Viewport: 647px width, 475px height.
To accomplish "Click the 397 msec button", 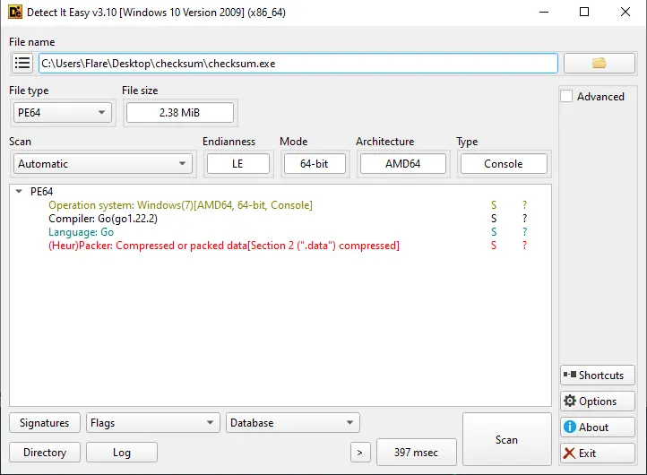I will (417, 453).
